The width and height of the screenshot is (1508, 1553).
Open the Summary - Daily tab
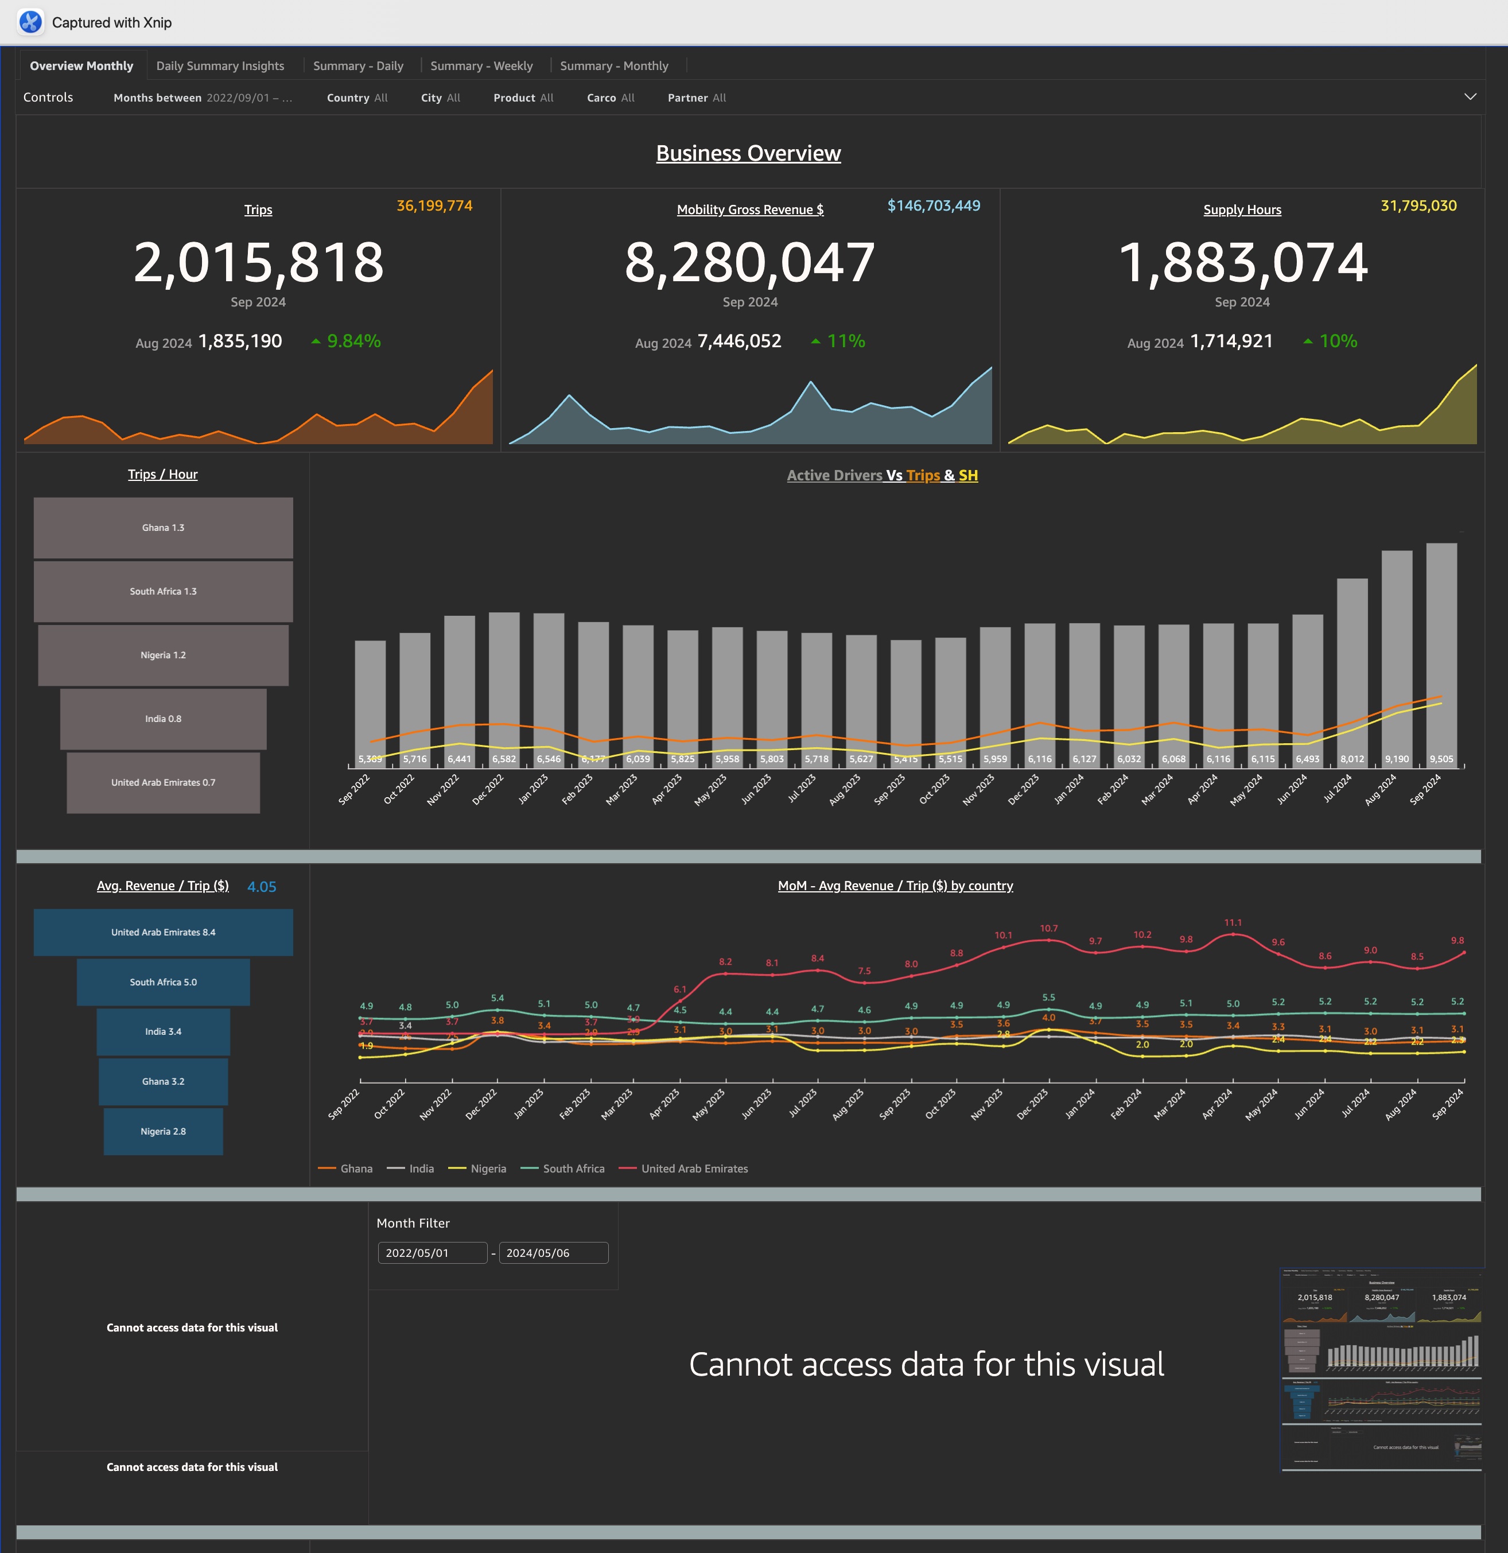pyautogui.click(x=358, y=66)
